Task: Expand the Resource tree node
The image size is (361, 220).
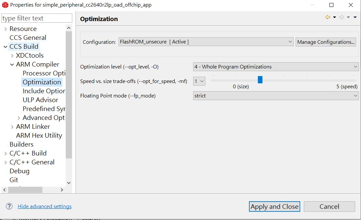Action: (5, 29)
